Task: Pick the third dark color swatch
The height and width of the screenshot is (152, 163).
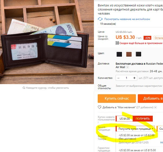Action: point(138,54)
